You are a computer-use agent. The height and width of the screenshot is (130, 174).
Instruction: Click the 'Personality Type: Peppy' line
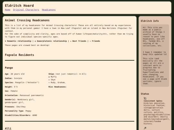[x=18, y=111]
